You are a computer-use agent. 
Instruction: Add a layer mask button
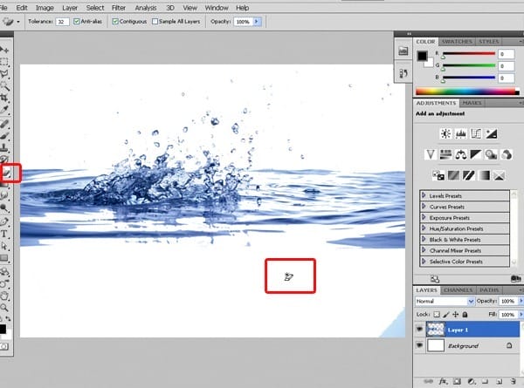pyautogui.click(x=457, y=381)
